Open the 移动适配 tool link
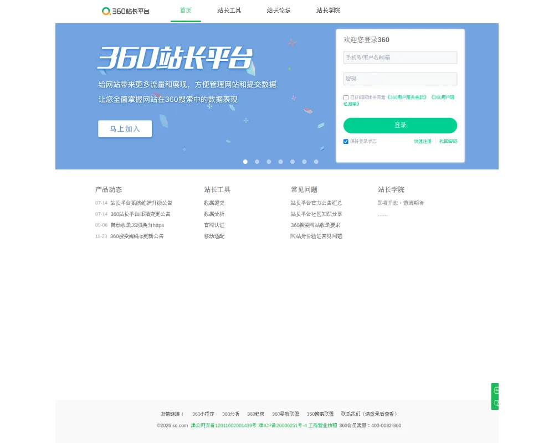This screenshot has width=554, height=443. tap(214, 236)
